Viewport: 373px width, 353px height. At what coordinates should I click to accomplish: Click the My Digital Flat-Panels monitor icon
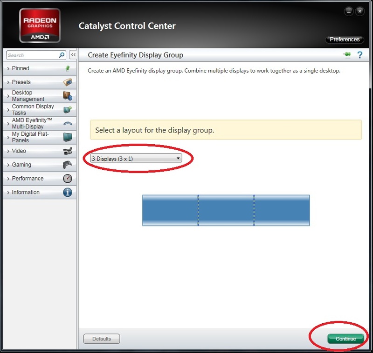pyautogui.click(x=68, y=137)
